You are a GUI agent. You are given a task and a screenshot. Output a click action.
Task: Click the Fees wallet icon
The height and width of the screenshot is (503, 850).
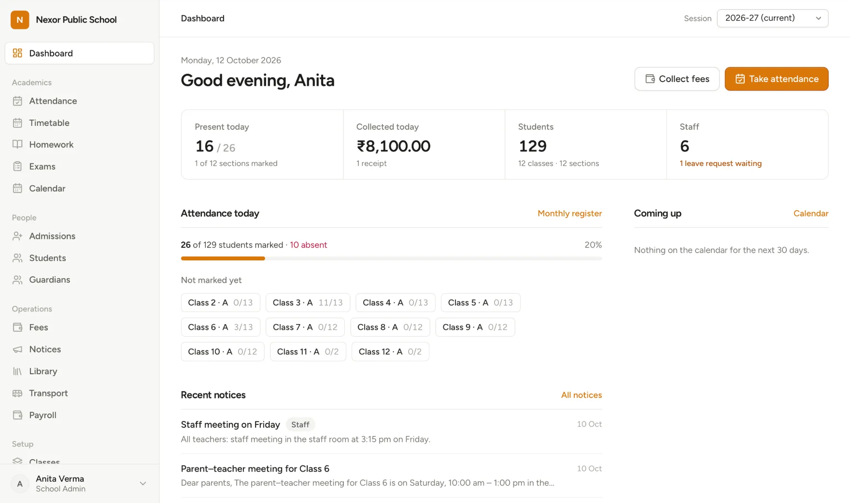pos(17,327)
